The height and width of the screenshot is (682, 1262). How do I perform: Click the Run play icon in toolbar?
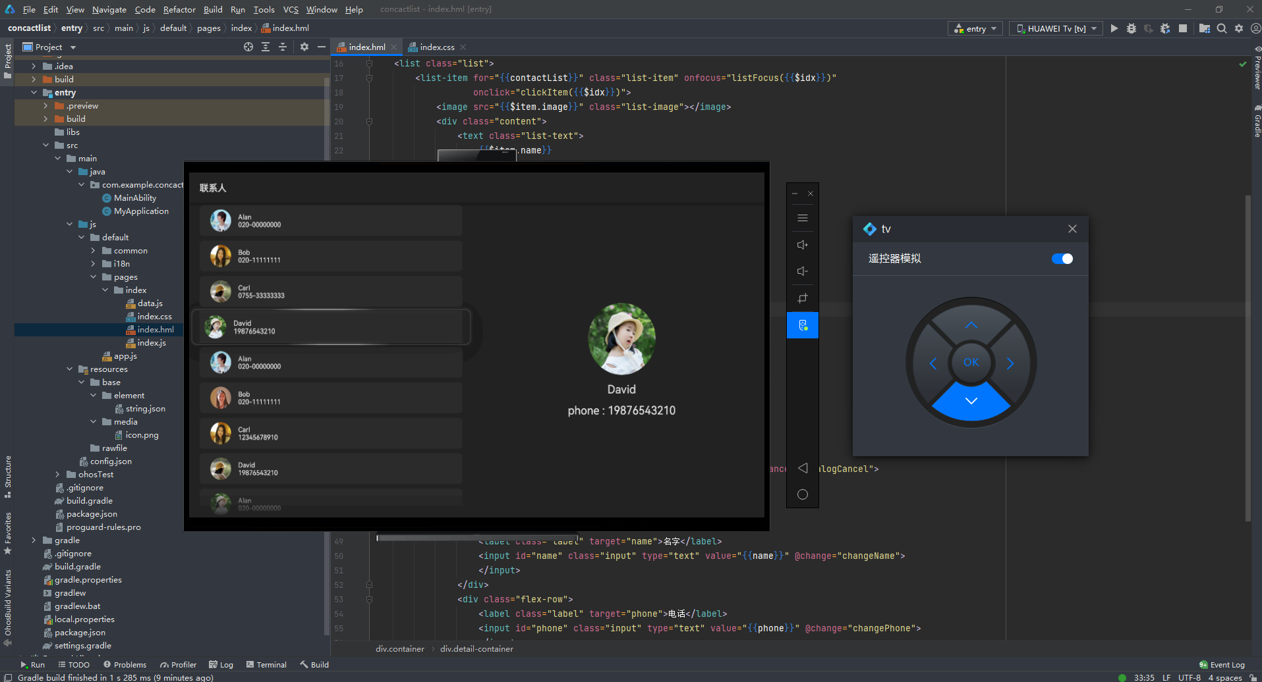point(1114,28)
